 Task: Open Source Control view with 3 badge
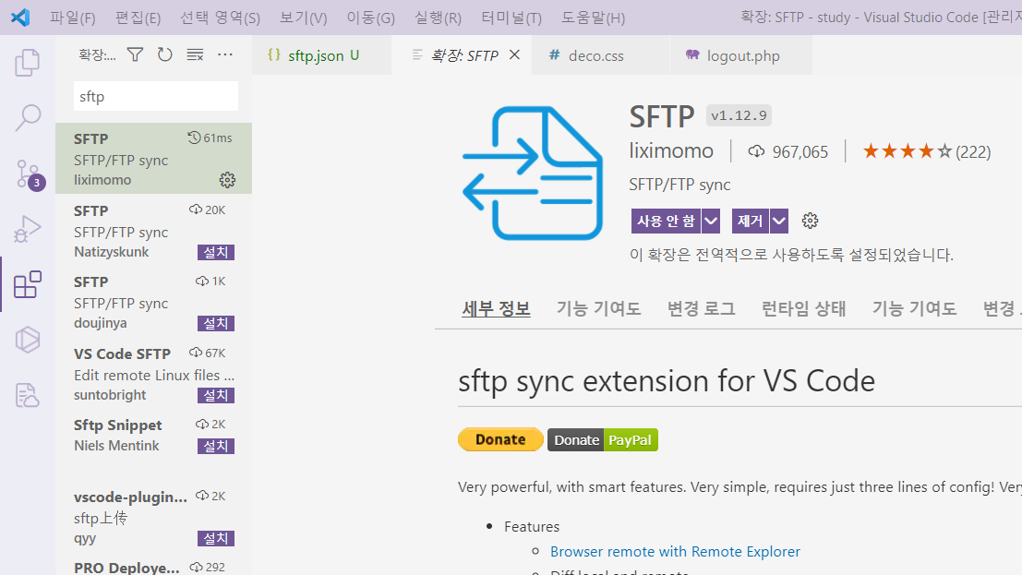coord(28,174)
